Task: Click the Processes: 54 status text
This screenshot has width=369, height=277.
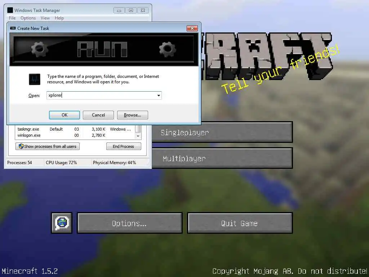Action: (19, 163)
